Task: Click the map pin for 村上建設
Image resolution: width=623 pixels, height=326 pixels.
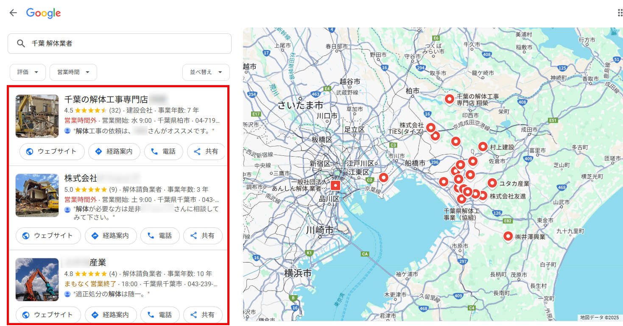Action: coord(483,146)
